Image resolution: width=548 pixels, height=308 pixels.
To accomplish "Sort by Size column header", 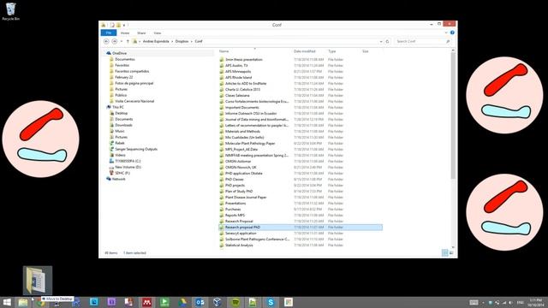I will coord(366,51).
